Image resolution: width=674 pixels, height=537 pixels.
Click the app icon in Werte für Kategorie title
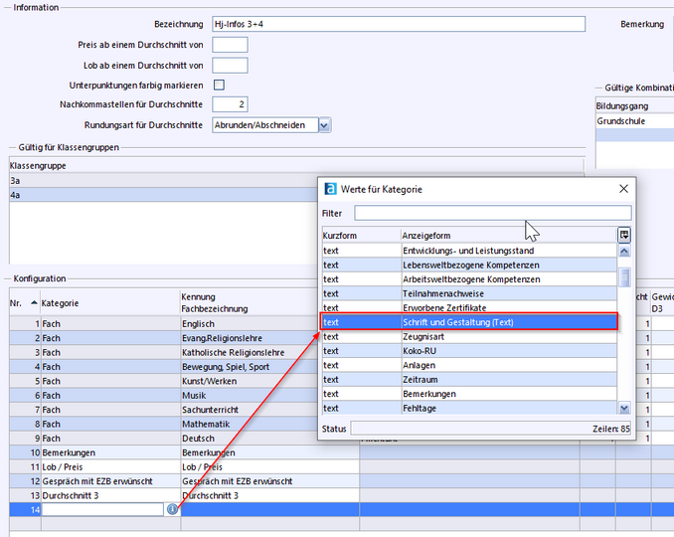[x=331, y=189]
